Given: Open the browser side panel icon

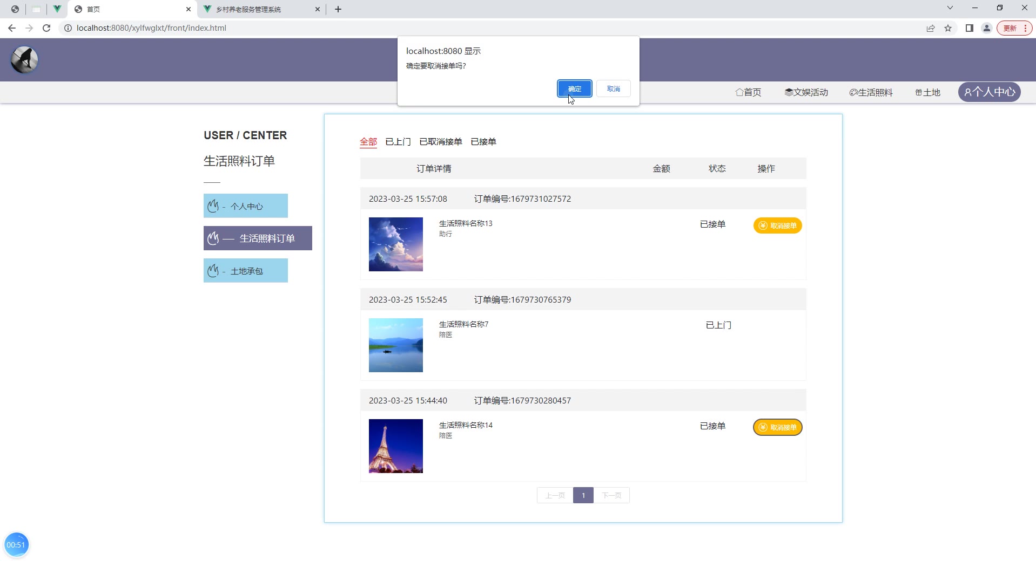Looking at the screenshot, I should tap(969, 28).
